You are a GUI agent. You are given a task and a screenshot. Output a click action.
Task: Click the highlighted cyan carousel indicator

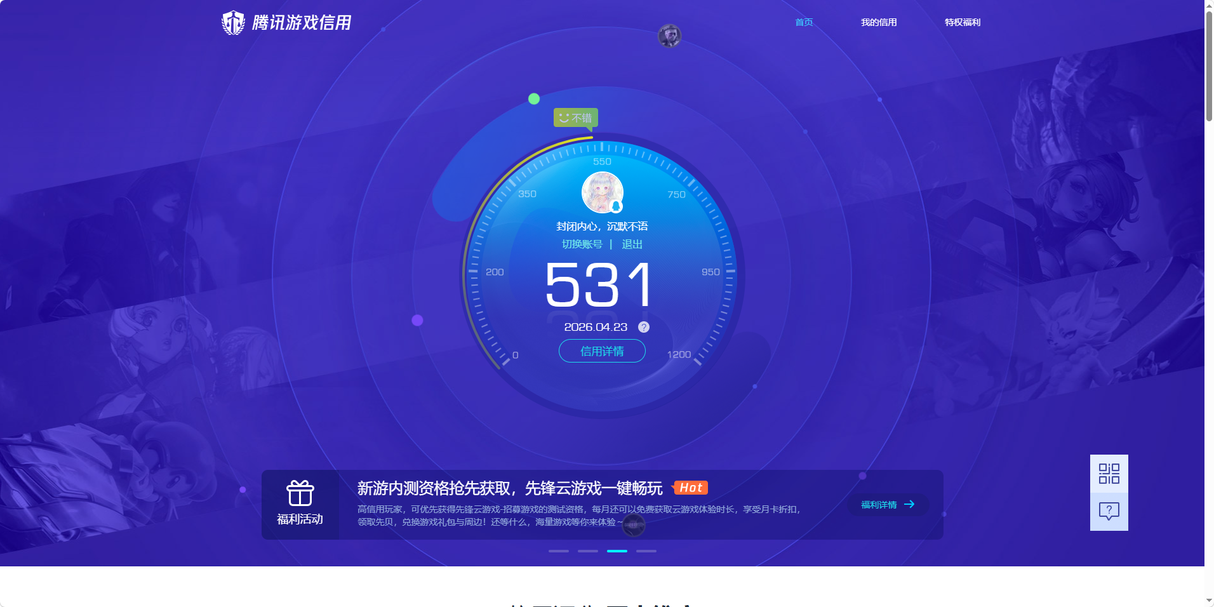(x=617, y=551)
